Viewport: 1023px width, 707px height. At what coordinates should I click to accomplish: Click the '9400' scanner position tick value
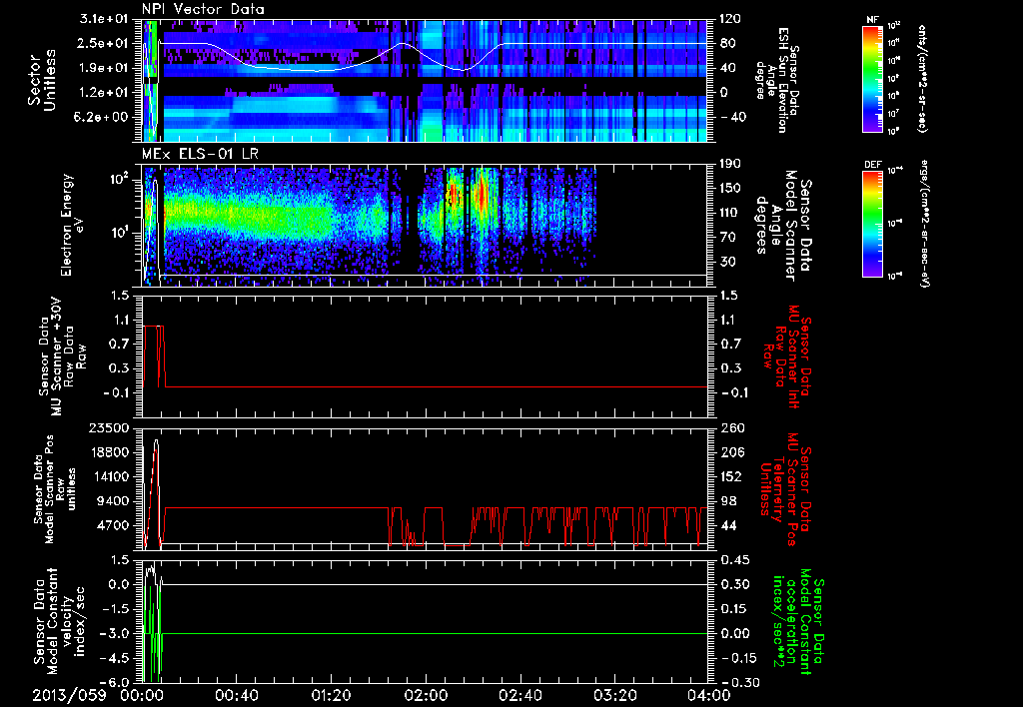click(112, 501)
